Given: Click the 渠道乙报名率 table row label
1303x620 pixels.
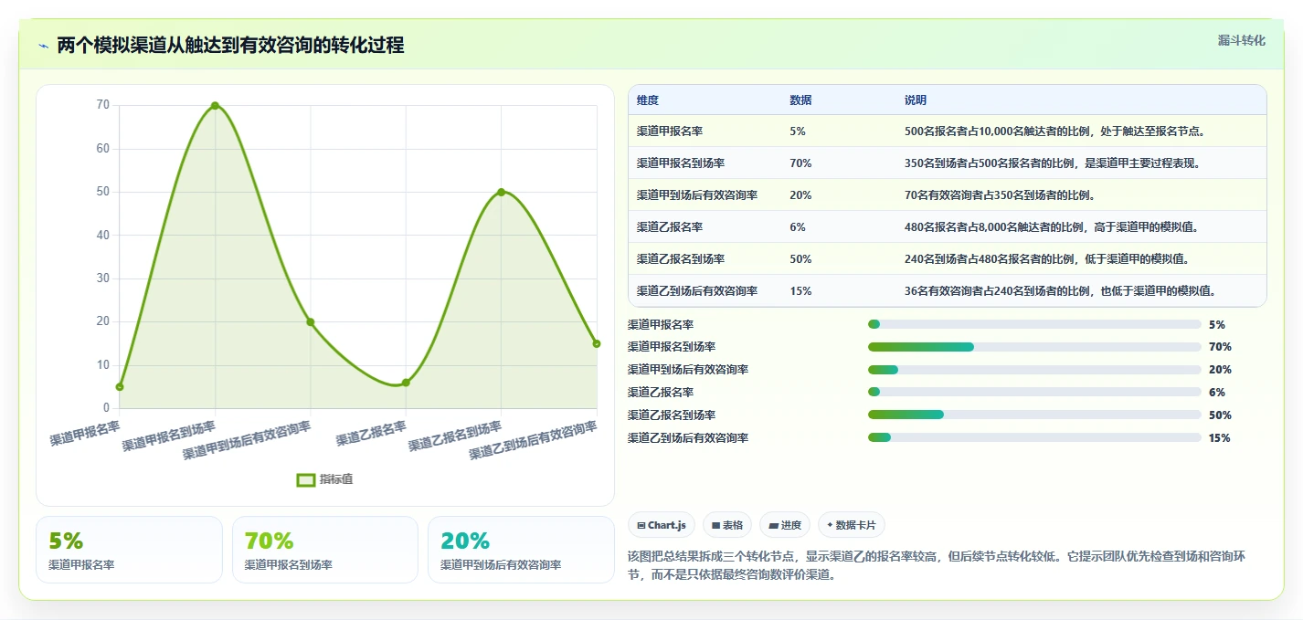Looking at the screenshot, I should [670, 226].
